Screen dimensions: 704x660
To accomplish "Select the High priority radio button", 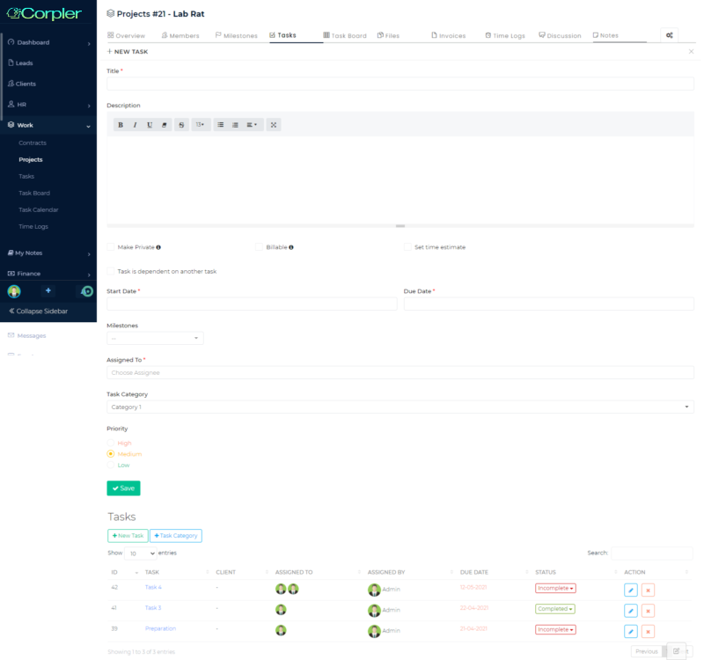I will [112, 444].
